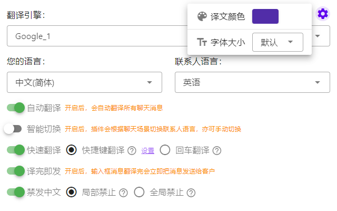
Task: Click the purple 译文颜色 color swatch
Action: tap(265, 16)
